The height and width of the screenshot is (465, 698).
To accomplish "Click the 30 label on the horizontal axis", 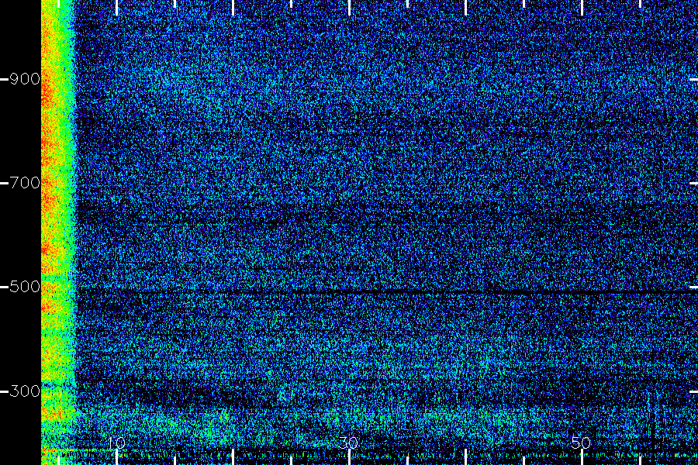I will click(x=348, y=443).
